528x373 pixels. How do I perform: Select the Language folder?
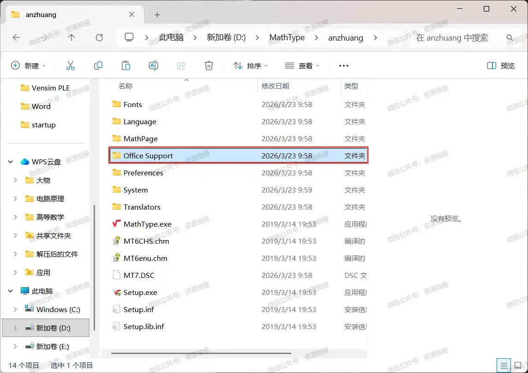[x=239, y=121]
